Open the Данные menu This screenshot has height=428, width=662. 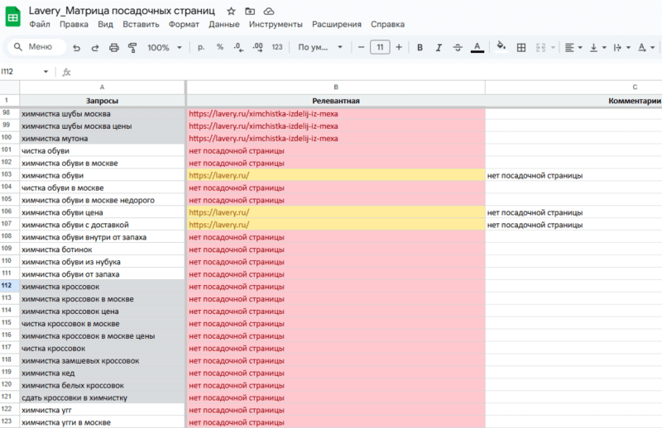(224, 25)
